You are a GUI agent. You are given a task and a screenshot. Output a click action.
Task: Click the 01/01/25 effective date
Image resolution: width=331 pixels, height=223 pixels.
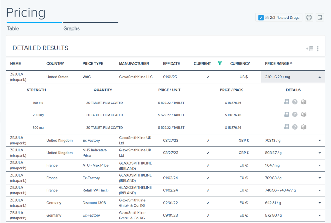click(x=170, y=77)
